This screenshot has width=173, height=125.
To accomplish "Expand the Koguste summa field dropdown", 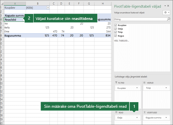I will tap(166, 118).
